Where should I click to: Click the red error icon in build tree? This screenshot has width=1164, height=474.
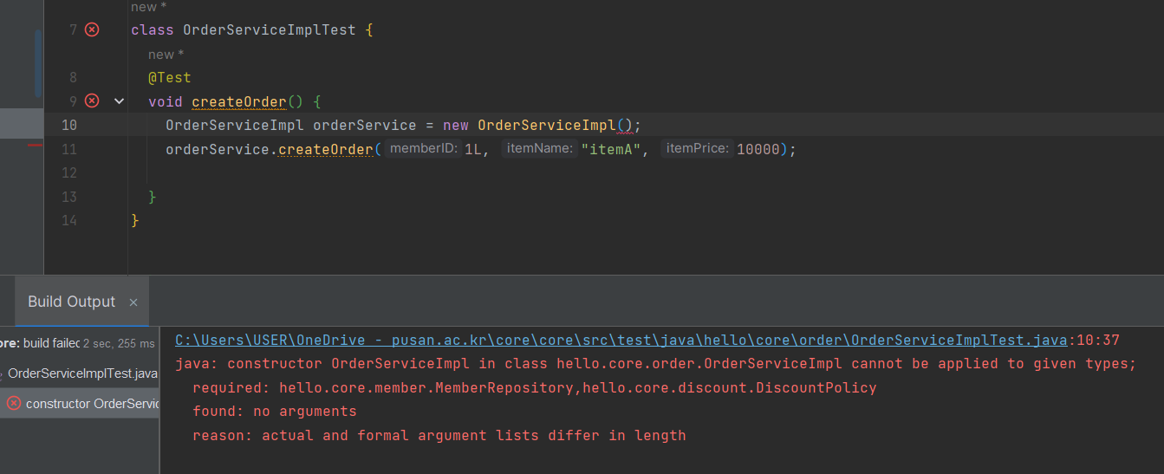[x=14, y=403]
